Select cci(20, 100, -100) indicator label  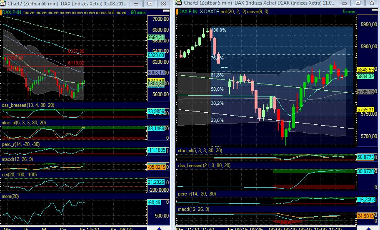(19, 175)
